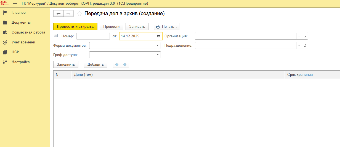
Task: Click the forward navigation arrow
Action: 68,14
